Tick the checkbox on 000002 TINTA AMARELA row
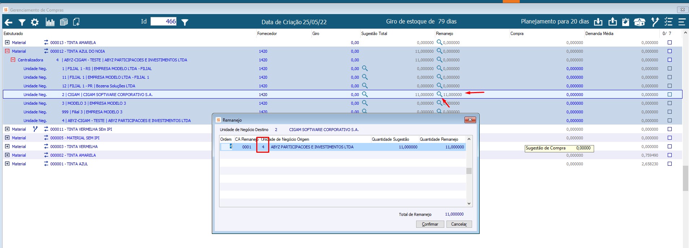Viewport: 689px width, 248px height. coord(670,155)
